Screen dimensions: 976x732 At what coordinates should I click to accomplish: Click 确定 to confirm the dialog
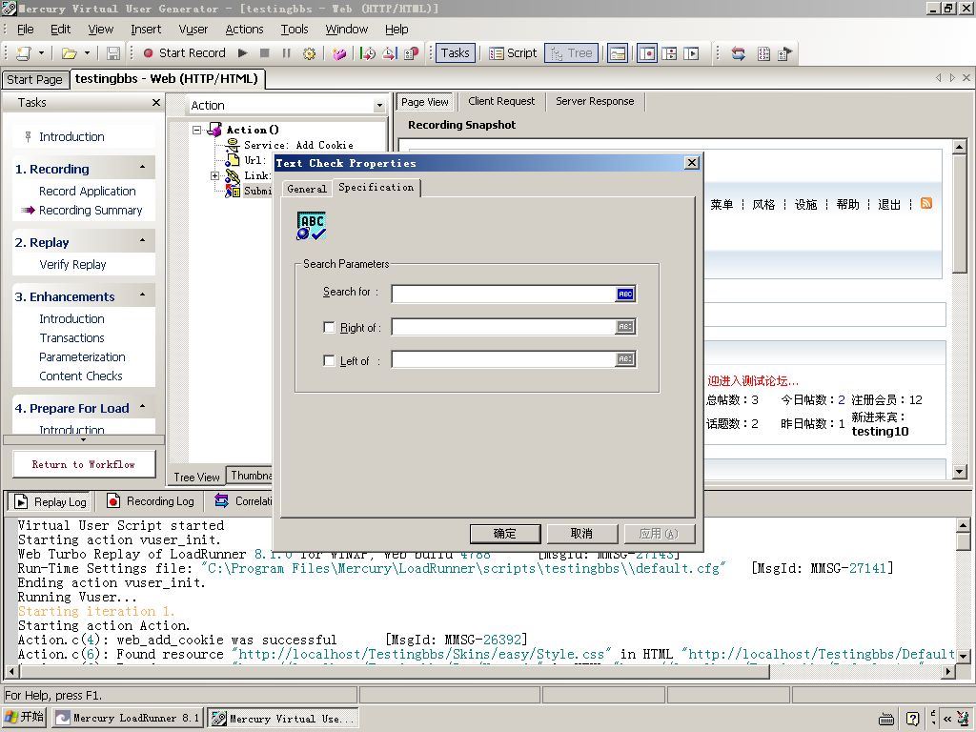pyautogui.click(x=505, y=534)
